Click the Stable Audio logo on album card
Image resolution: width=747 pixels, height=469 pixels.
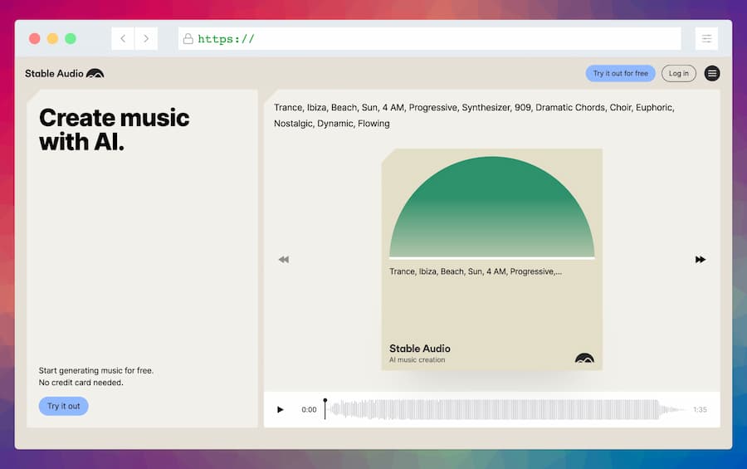[x=584, y=358]
